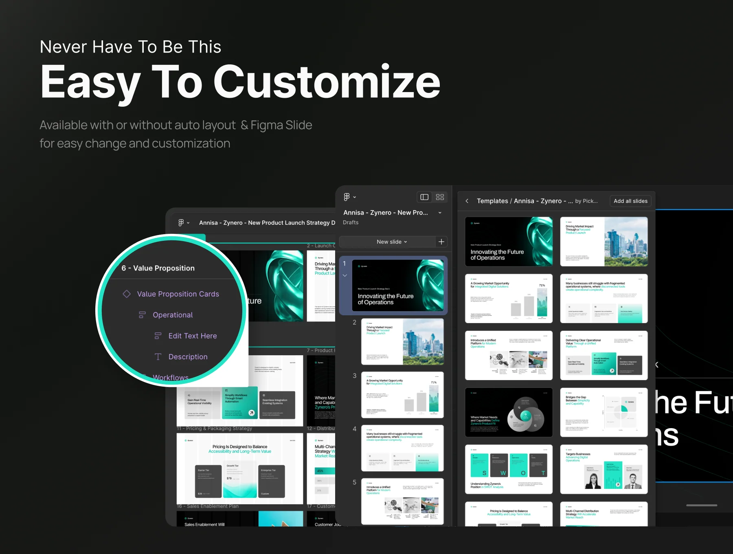Switch to slide grid view
Image resolution: width=733 pixels, height=554 pixels.
coord(440,197)
